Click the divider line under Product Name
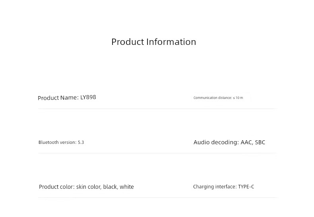 click(x=158, y=109)
